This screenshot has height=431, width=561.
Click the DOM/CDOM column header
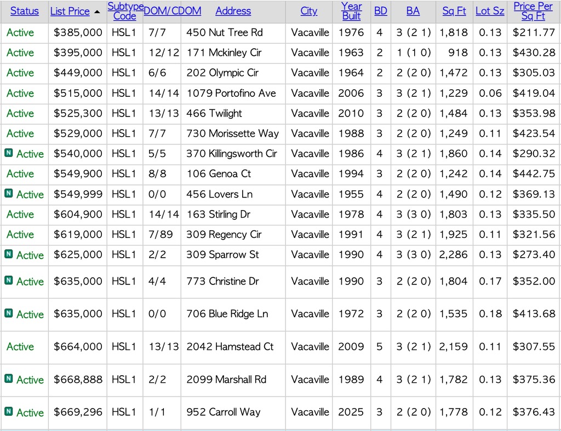coord(173,11)
